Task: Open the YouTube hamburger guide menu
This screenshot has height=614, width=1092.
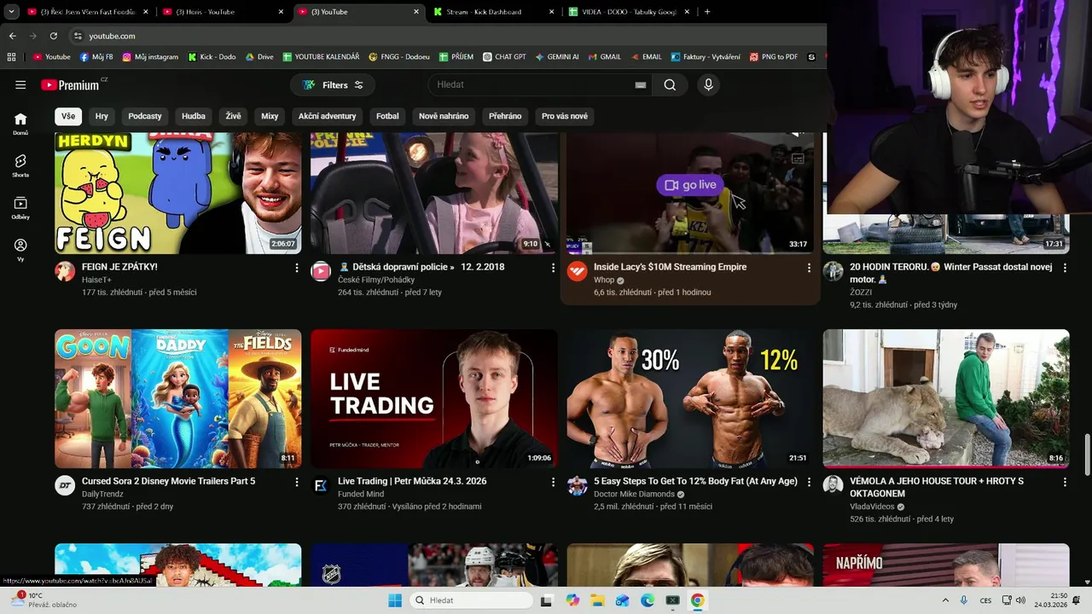Action: (x=20, y=84)
